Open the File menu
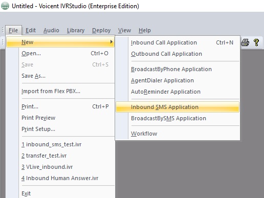 pyautogui.click(x=13, y=30)
